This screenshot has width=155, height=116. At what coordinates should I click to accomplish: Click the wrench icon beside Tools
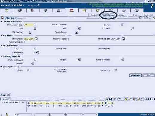39,5
